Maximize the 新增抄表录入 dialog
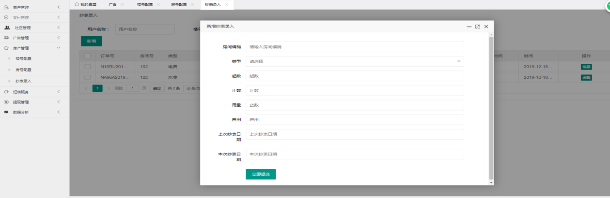This screenshot has height=198, width=610. point(478,27)
